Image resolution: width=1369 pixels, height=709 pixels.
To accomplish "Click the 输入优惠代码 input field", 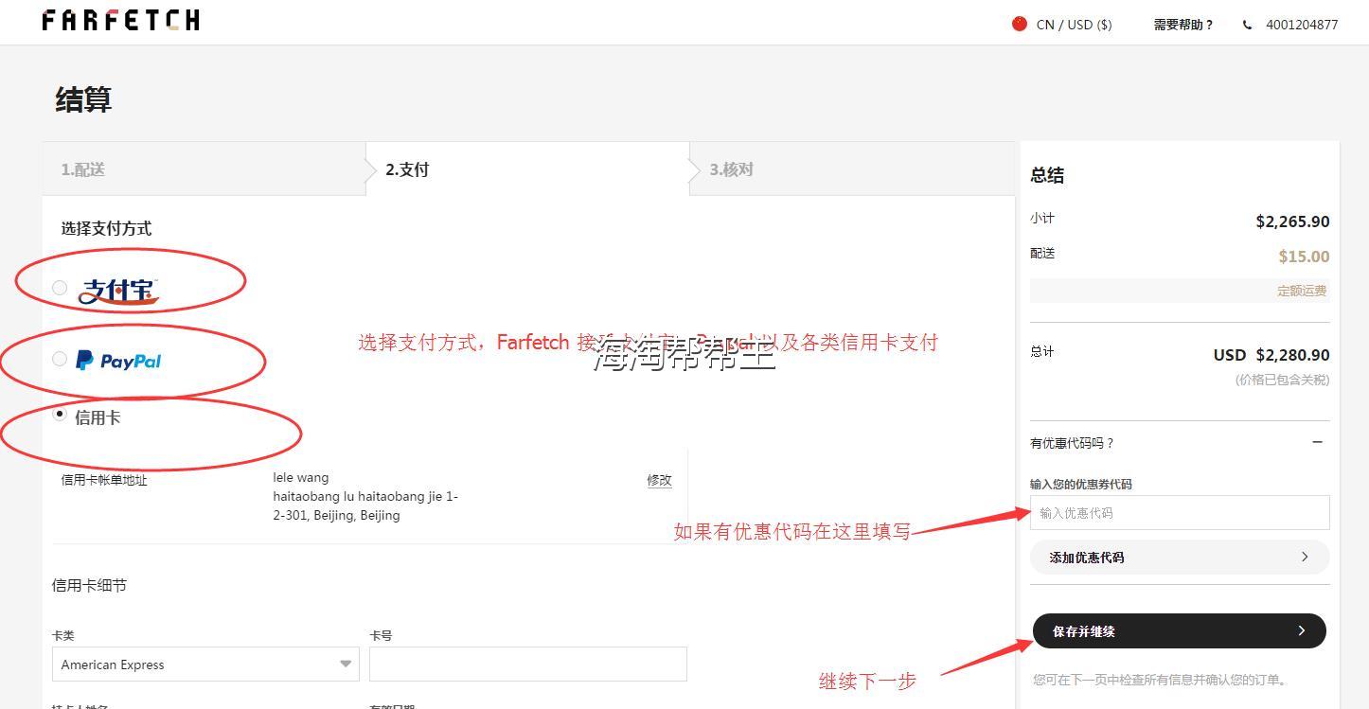I will point(1180,513).
